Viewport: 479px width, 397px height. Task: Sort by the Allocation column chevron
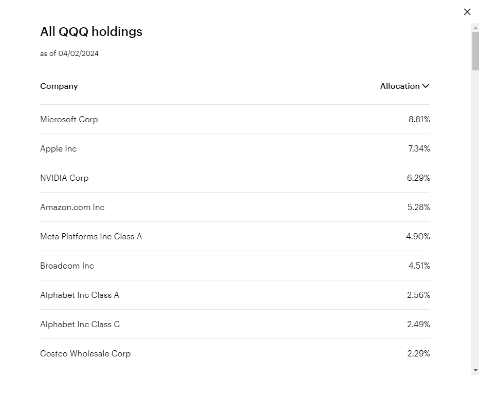[426, 86]
